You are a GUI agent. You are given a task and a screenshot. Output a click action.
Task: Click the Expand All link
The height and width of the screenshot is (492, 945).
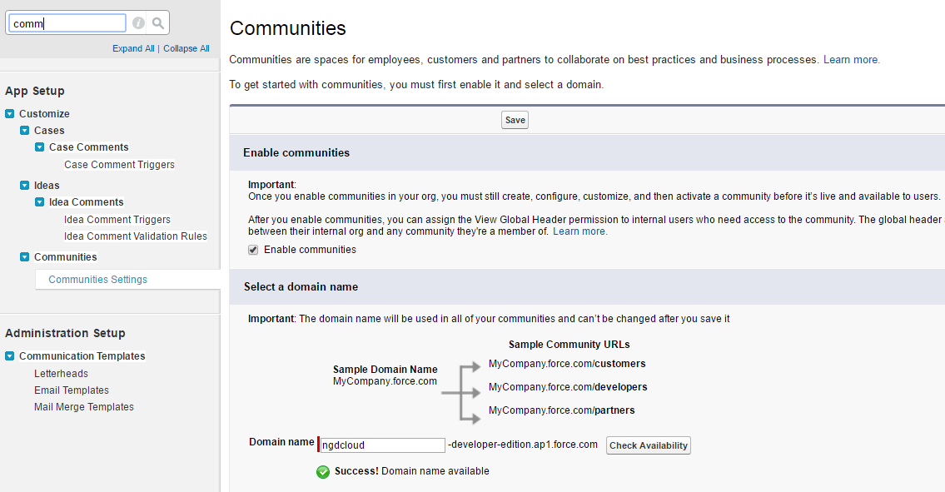click(x=133, y=48)
